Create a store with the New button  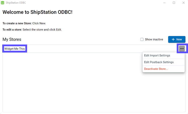[x=177, y=39]
